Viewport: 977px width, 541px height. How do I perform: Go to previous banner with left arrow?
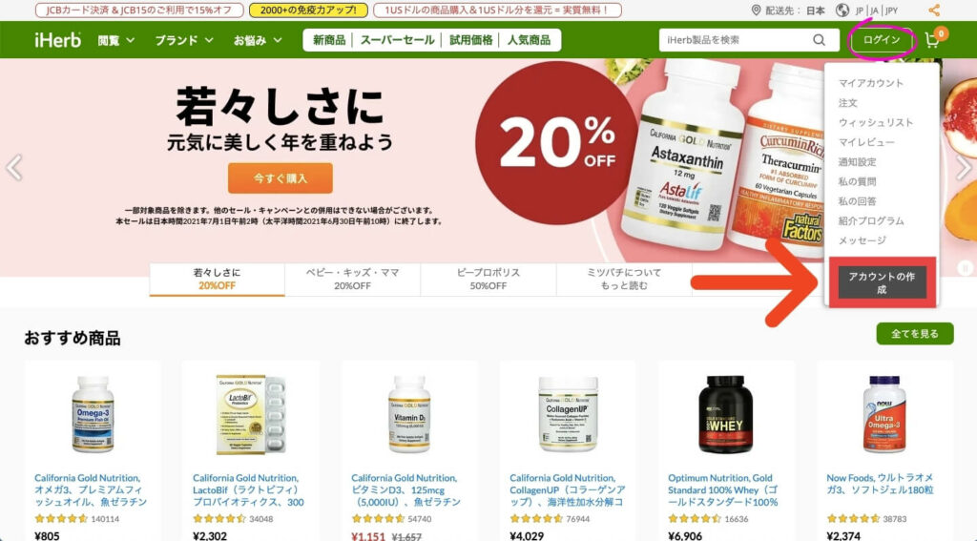click(x=13, y=167)
